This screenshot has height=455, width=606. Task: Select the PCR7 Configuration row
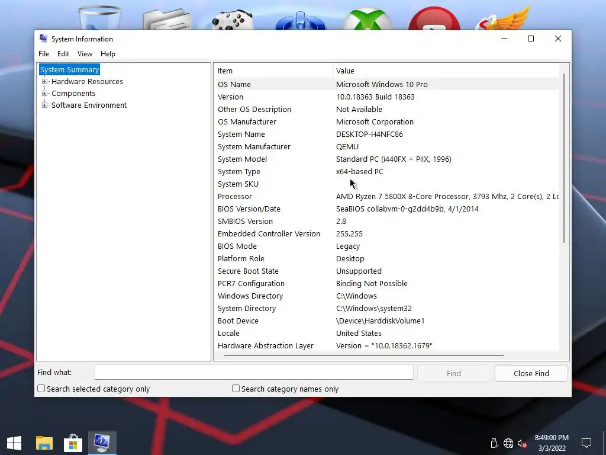[387, 283]
